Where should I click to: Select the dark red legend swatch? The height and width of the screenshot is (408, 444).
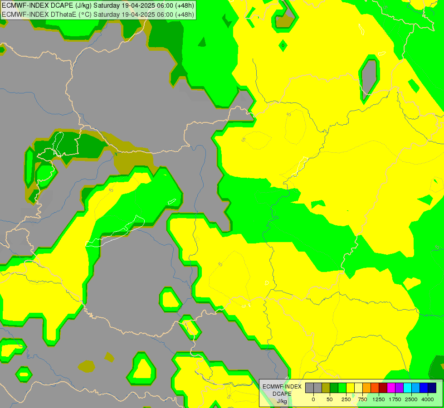point(383,388)
